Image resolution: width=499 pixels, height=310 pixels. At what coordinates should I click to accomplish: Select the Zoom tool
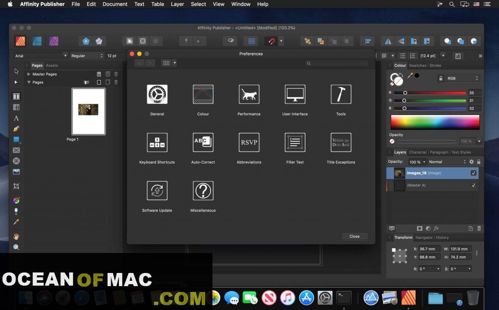pyautogui.click(x=16, y=247)
